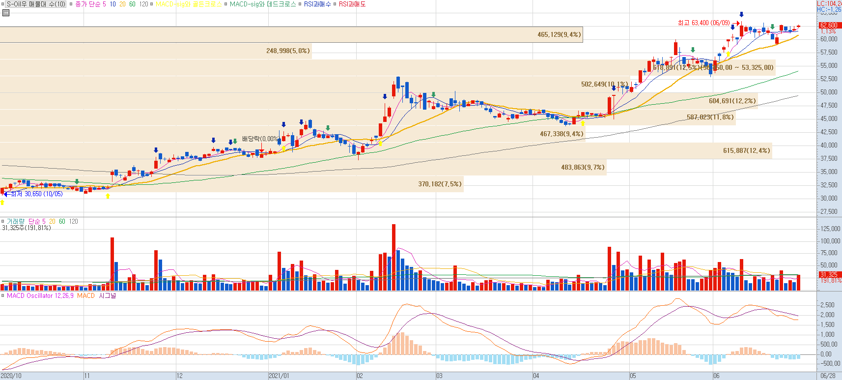Toggle marker beside MACD-sig와 골든크로스 label
Image resolution: width=842 pixels, height=380 pixels.
(x=152, y=4)
